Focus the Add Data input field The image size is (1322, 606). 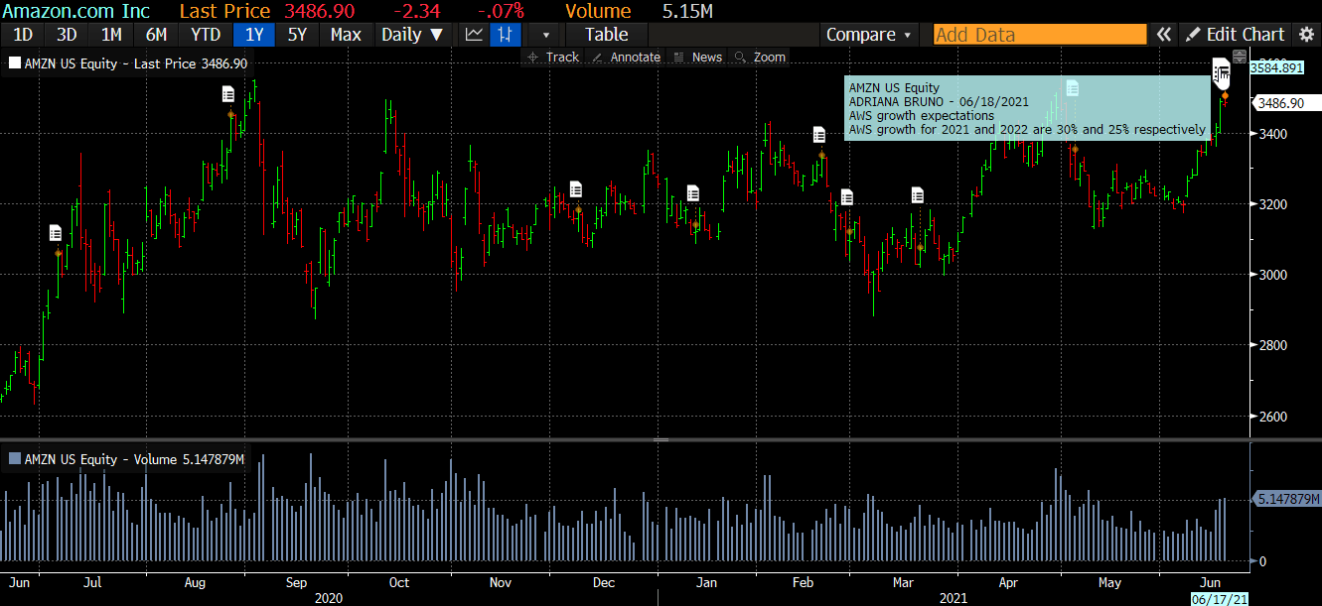tap(1039, 35)
